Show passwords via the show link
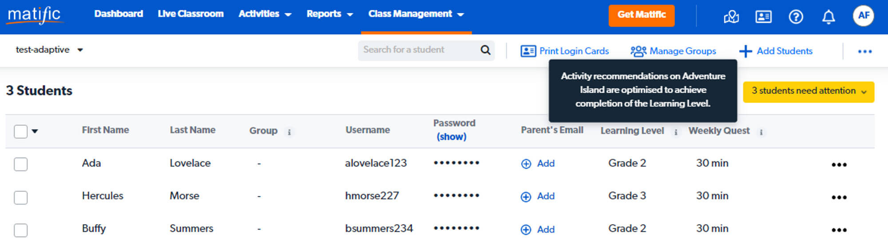Viewport: 888px width, 246px height. tap(452, 137)
